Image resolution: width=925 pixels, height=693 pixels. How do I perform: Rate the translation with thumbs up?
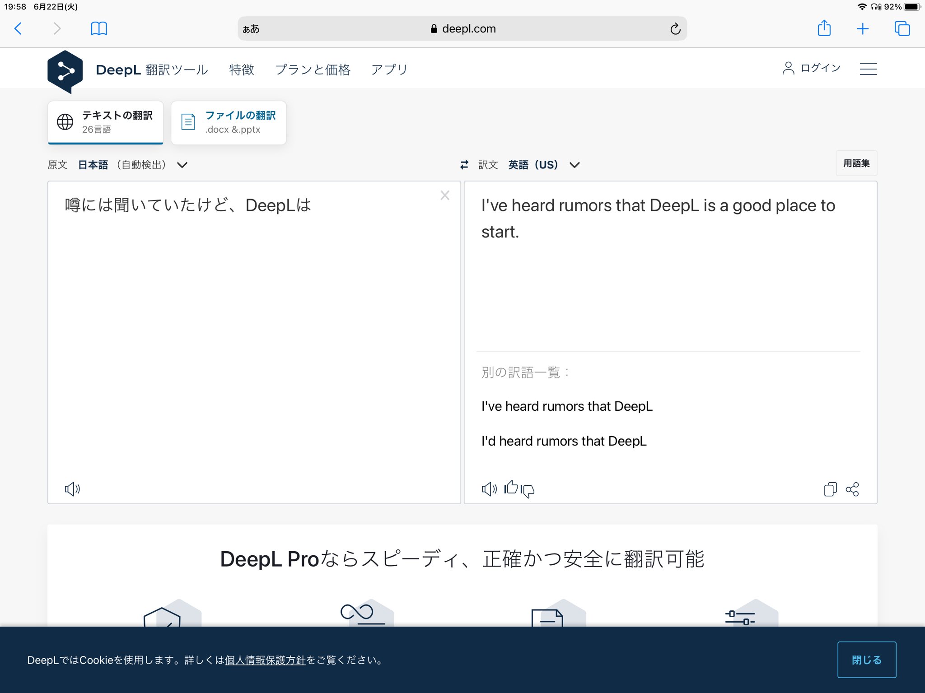[x=512, y=488]
